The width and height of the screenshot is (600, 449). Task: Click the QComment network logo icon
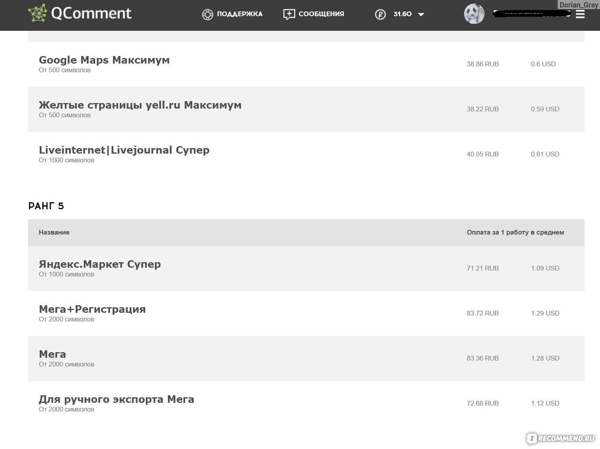(37, 13)
